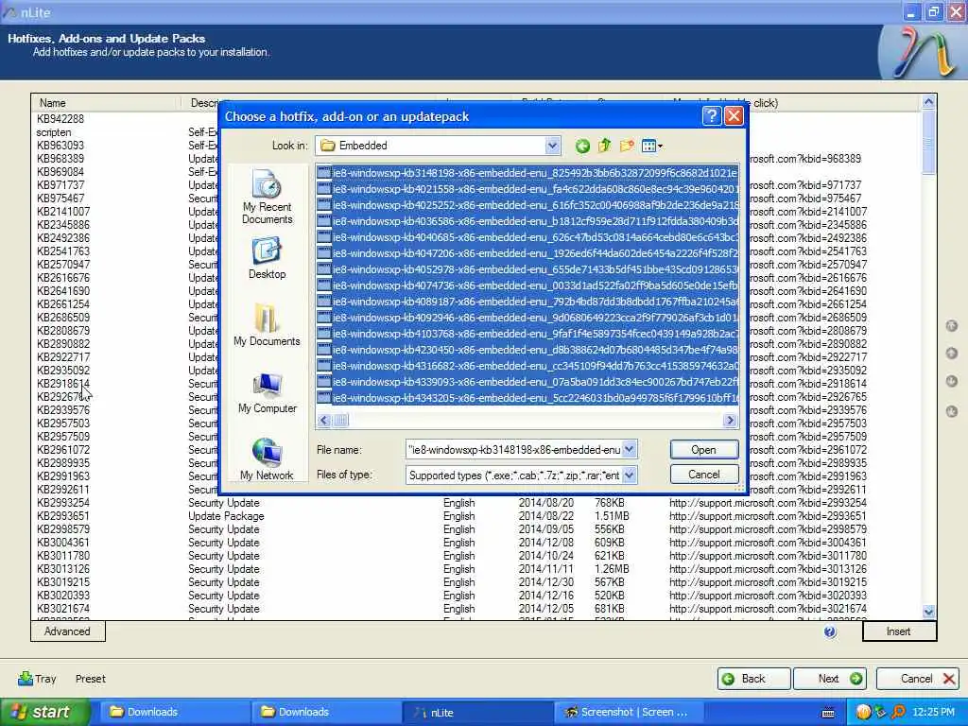Image resolution: width=968 pixels, height=726 pixels.
Task: Open Desktop in places bar
Action: pyautogui.click(x=267, y=259)
